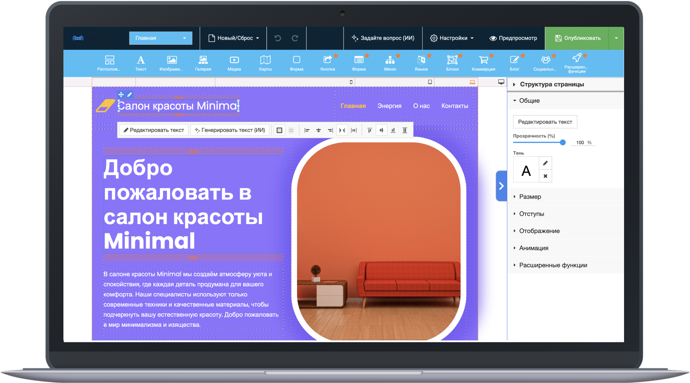Edit text shadow with the pencil icon
This screenshot has height=383, width=690.
pyautogui.click(x=545, y=163)
